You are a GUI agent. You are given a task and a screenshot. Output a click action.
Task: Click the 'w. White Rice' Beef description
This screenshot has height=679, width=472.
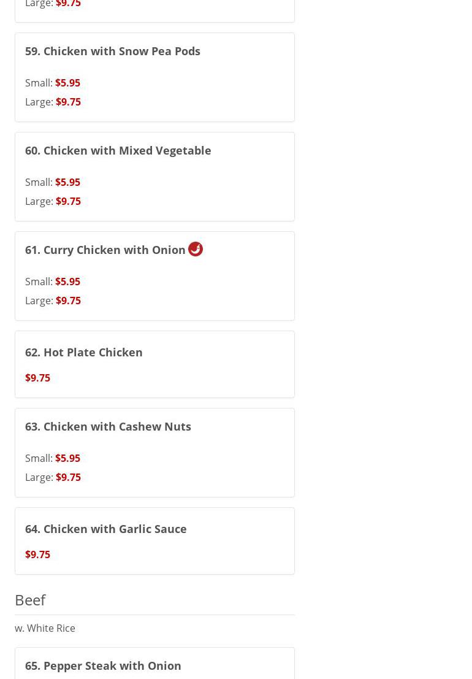45,628
